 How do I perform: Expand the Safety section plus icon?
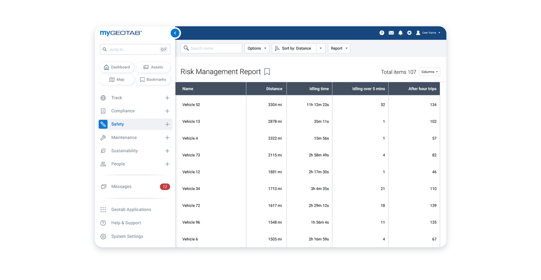[167, 124]
